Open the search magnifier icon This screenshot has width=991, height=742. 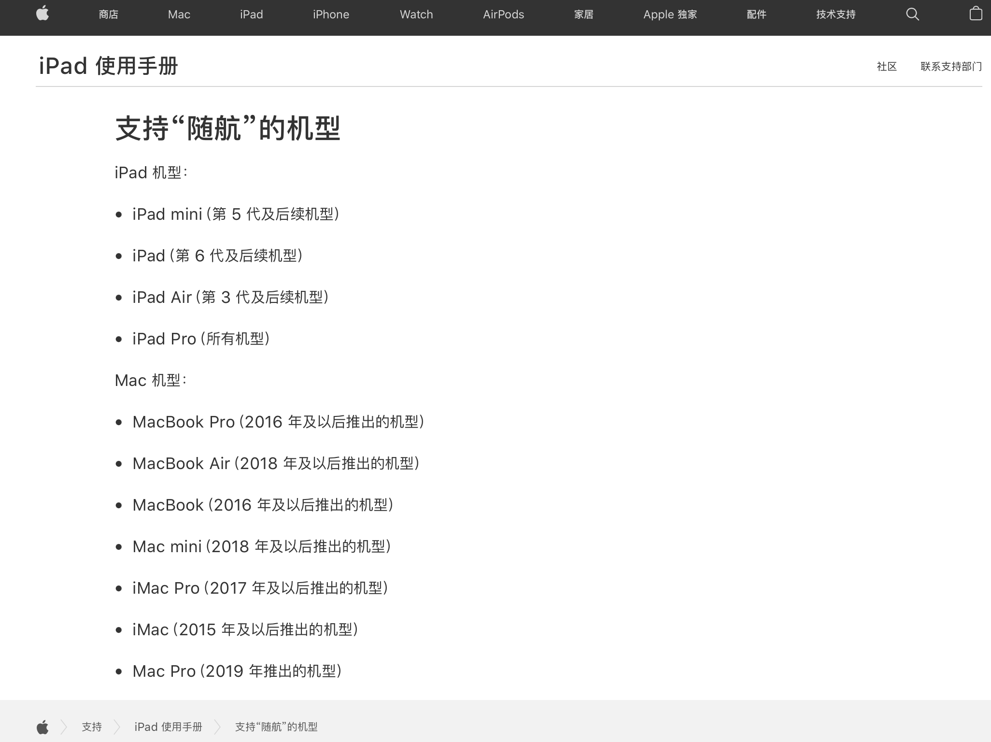[x=912, y=14]
